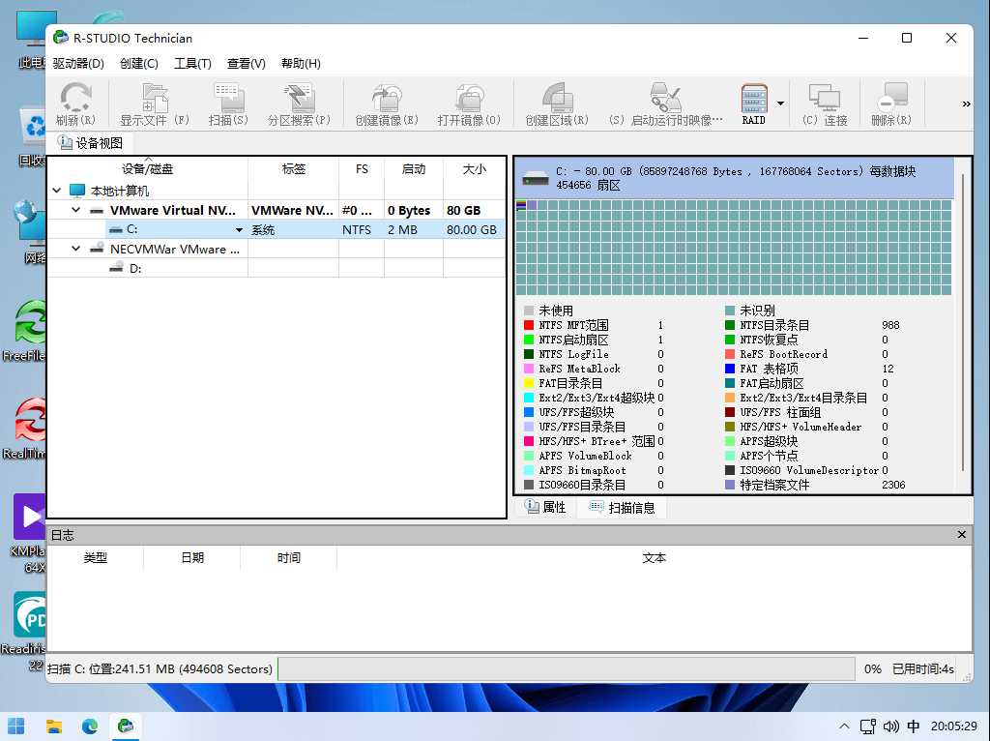
Task: Open File Explorer from taskbar
Action: (x=54, y=726)
